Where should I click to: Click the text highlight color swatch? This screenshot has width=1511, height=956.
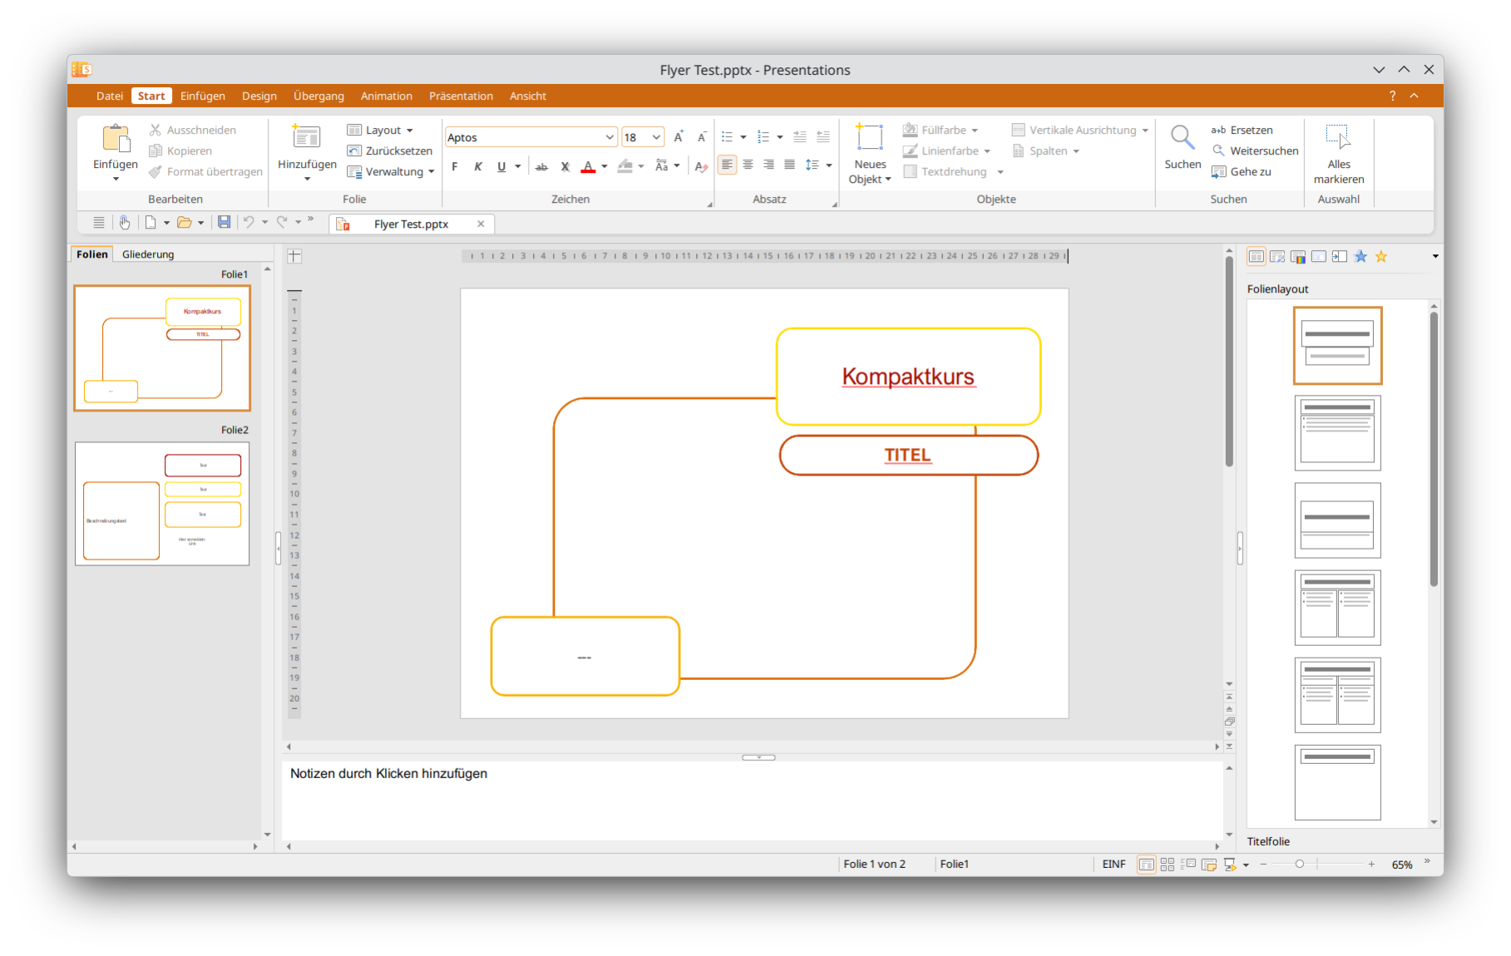click(625, 166)
